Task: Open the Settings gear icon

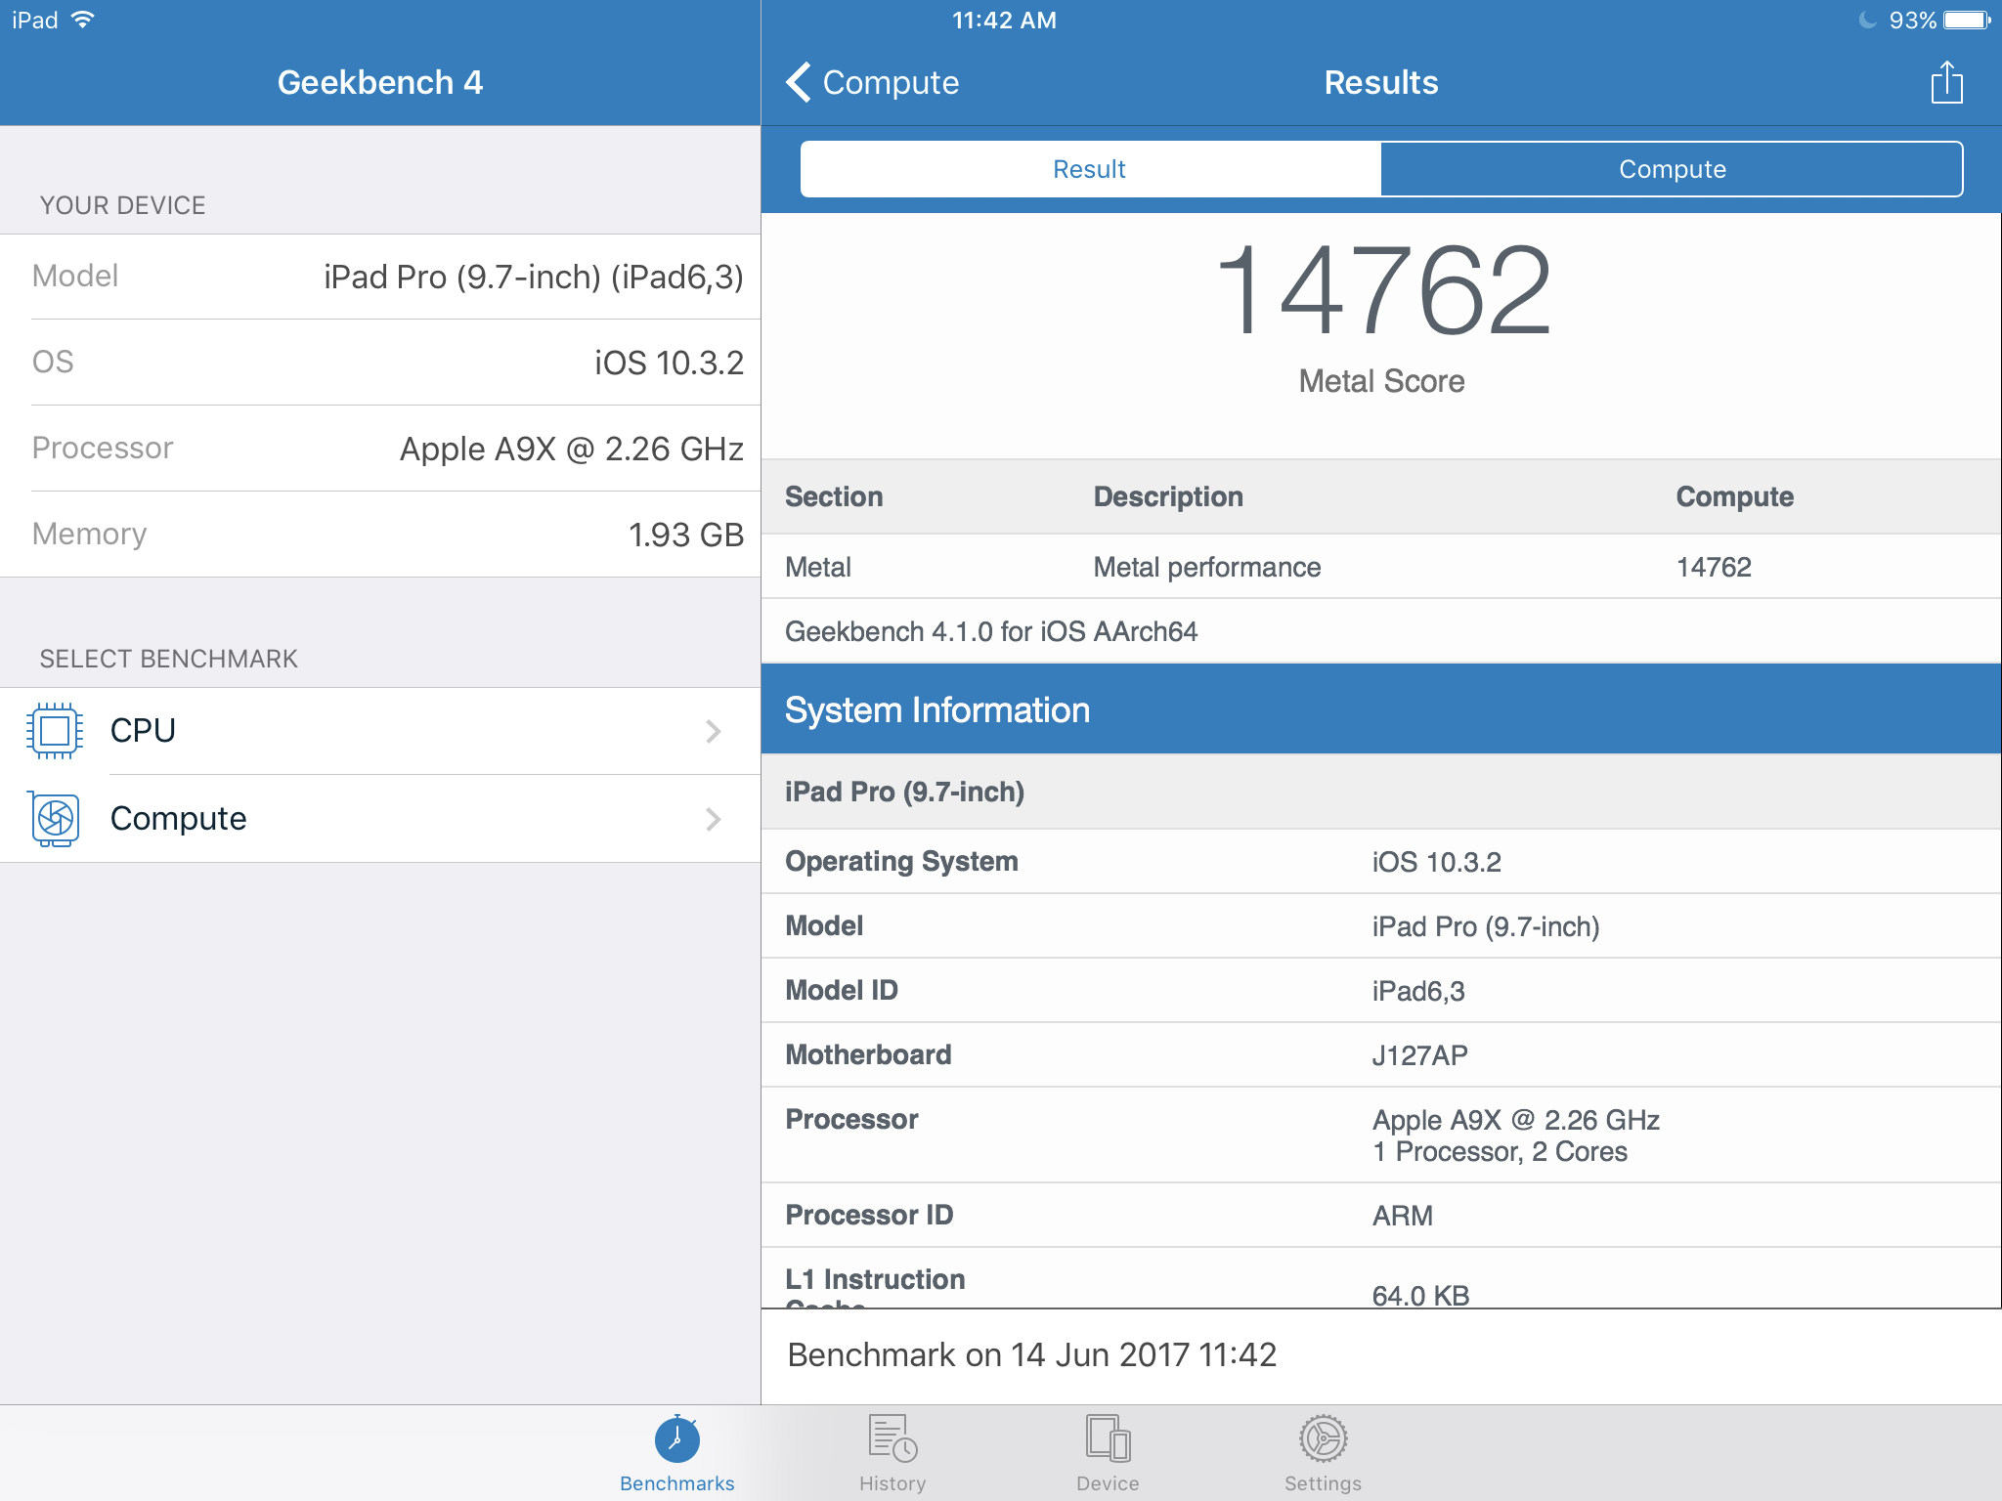Action: tap(1322, 1438)
